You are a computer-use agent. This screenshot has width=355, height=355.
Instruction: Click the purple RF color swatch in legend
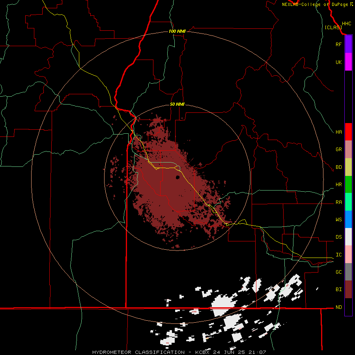pyautogui.click(x=348, y=44)
